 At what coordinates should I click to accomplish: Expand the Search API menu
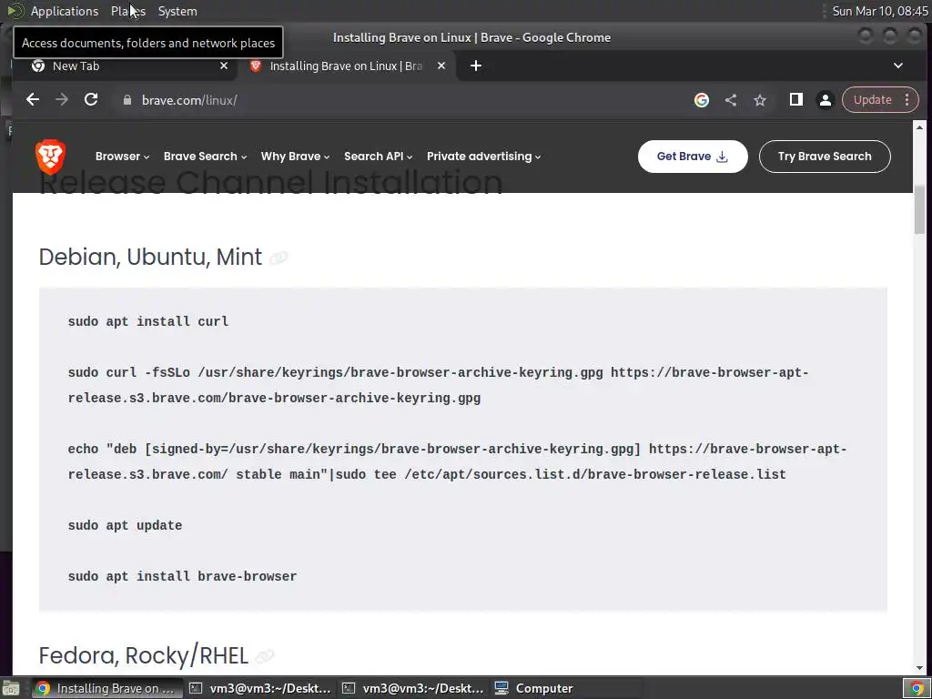378,157
